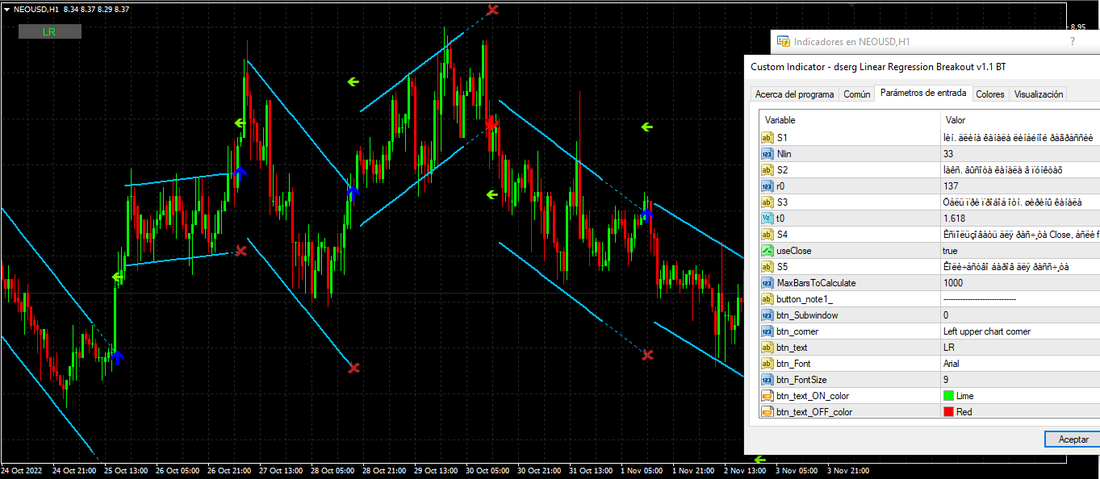Click the string-type icon beside S2

[x=767, y=170]
